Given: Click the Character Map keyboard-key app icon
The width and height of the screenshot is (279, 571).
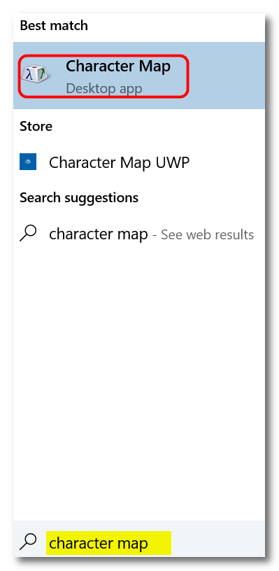Looking at the screenshot, I should 35,74.
